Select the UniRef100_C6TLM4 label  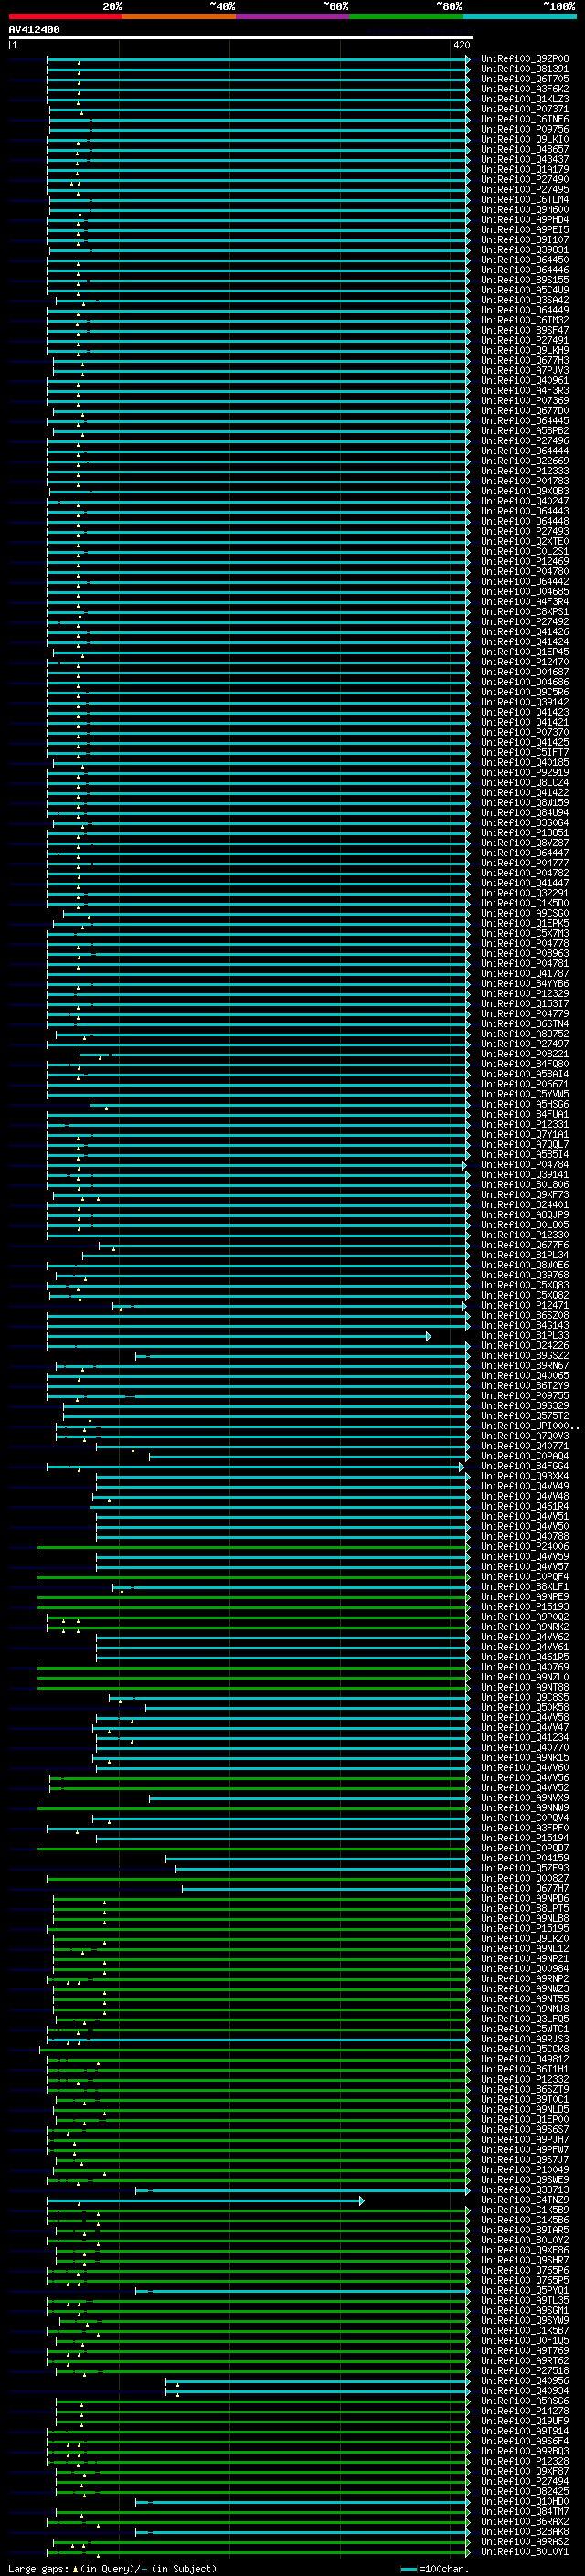tap(524, 199)
